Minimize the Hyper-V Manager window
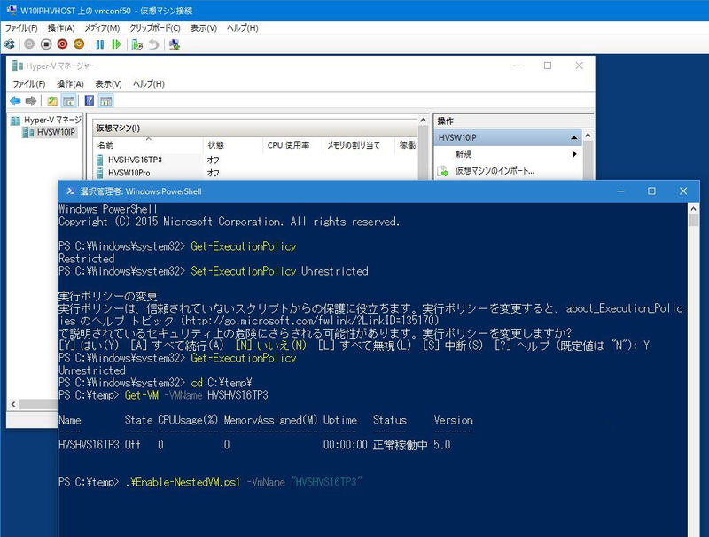 (517, 66)
